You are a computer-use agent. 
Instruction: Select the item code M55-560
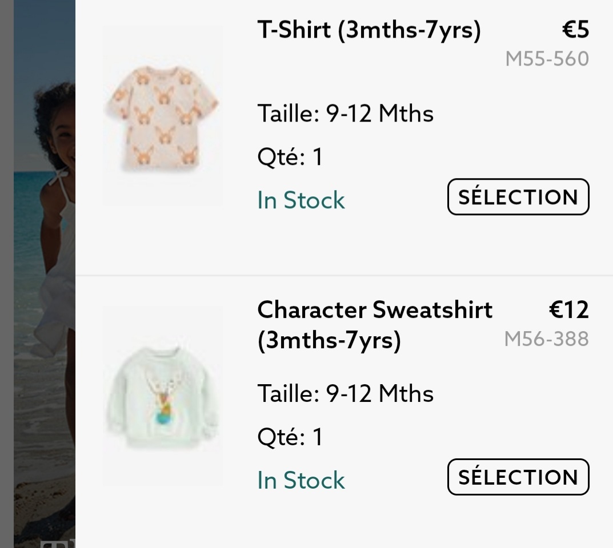click(x=547, y=59)
